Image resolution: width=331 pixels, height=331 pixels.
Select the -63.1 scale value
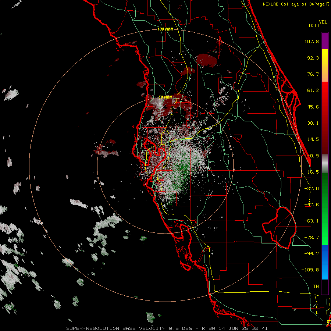[312, 221]
